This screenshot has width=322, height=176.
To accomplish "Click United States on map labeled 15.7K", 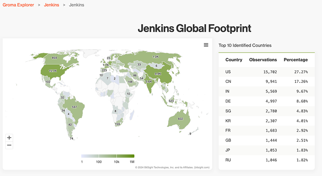I will pyautogui.click(x=53, y=71).
